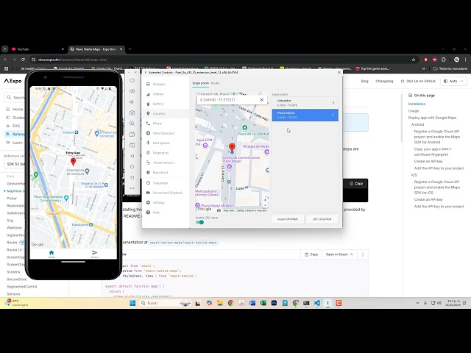The width and height of the screenshot is (471, 353).
Task: Open the SDK version dropdown in docs sidebar
Action: pos(15,164)
